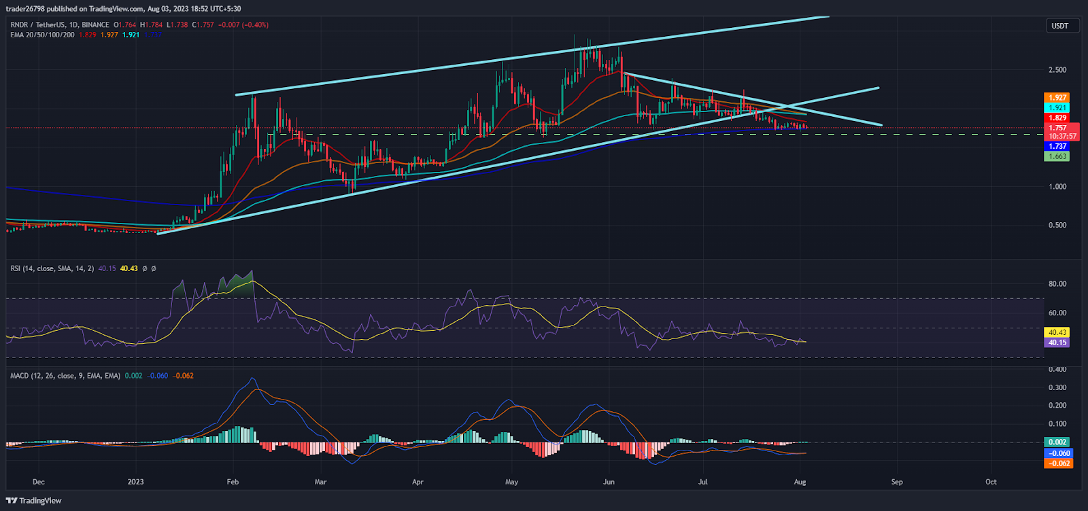Click the teal 0.002 MACD histogram label

click(1057, 442)
